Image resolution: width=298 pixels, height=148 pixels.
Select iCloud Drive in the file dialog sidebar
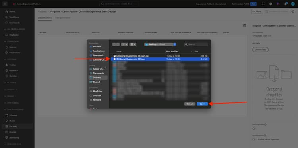point(98,69)
